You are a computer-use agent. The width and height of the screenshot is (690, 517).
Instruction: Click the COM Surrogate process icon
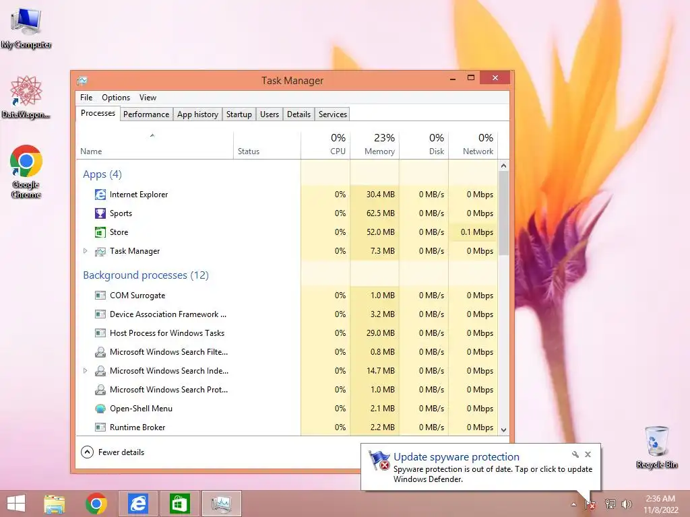(x=100, y=296)
